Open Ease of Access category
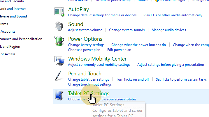The height and width of the screenshot is (117, 209). (x=8, y=54)
